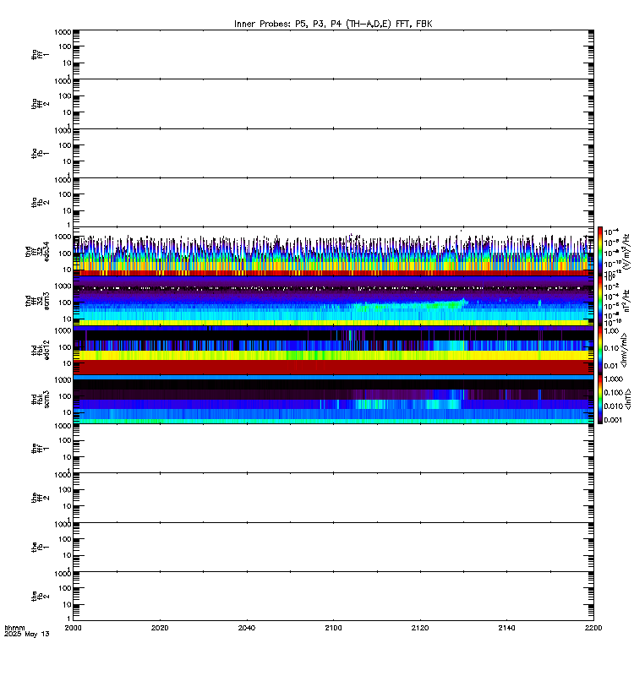Click the '0.01' tick on the <|mV/m|> color bar
Viewport: 634px width, 676px height.
pyautogui.click(x=611, y=367)
